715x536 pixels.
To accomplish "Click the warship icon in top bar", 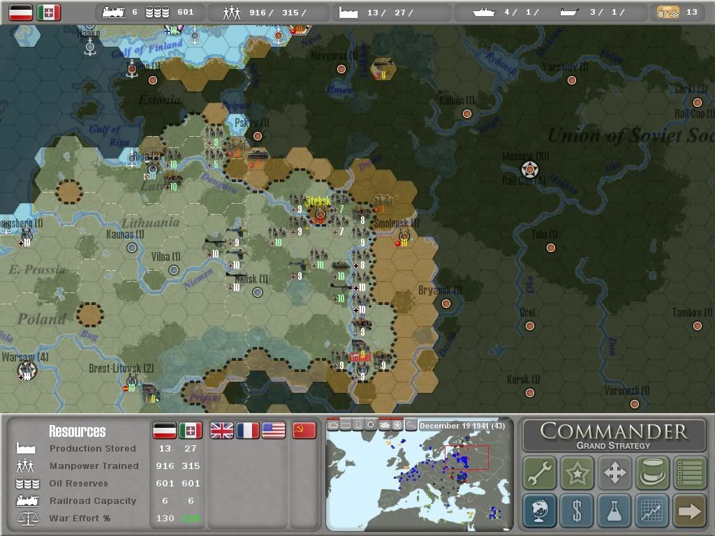I will point(484,13).
